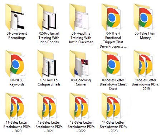Click the "06-NESB Keywords" folder name
Viewport: 161px width, 138px height.
17,82
